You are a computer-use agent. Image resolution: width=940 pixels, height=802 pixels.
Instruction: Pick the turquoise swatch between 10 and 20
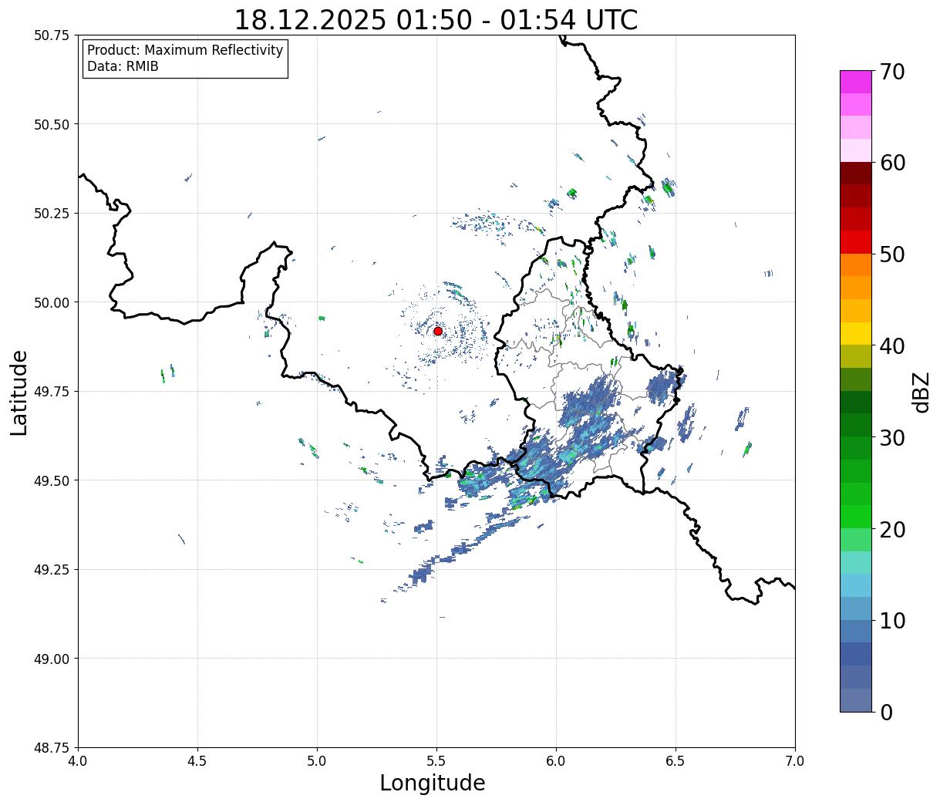pos(856,562)
